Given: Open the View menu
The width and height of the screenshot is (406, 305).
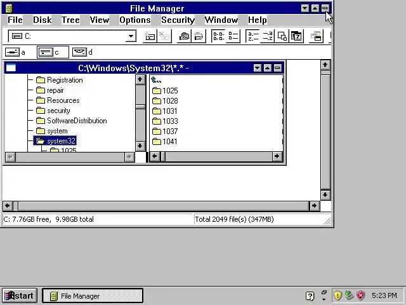Looking at the screenshot, I should click(100, 20).
